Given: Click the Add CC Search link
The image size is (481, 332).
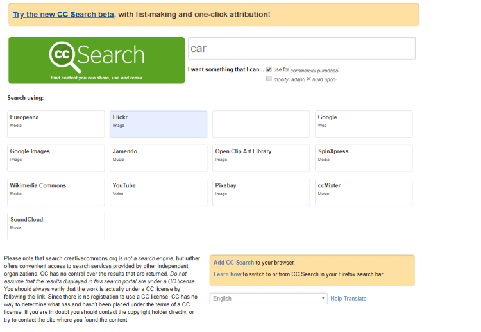Looking at the screenshot, I should click(233, 263).
